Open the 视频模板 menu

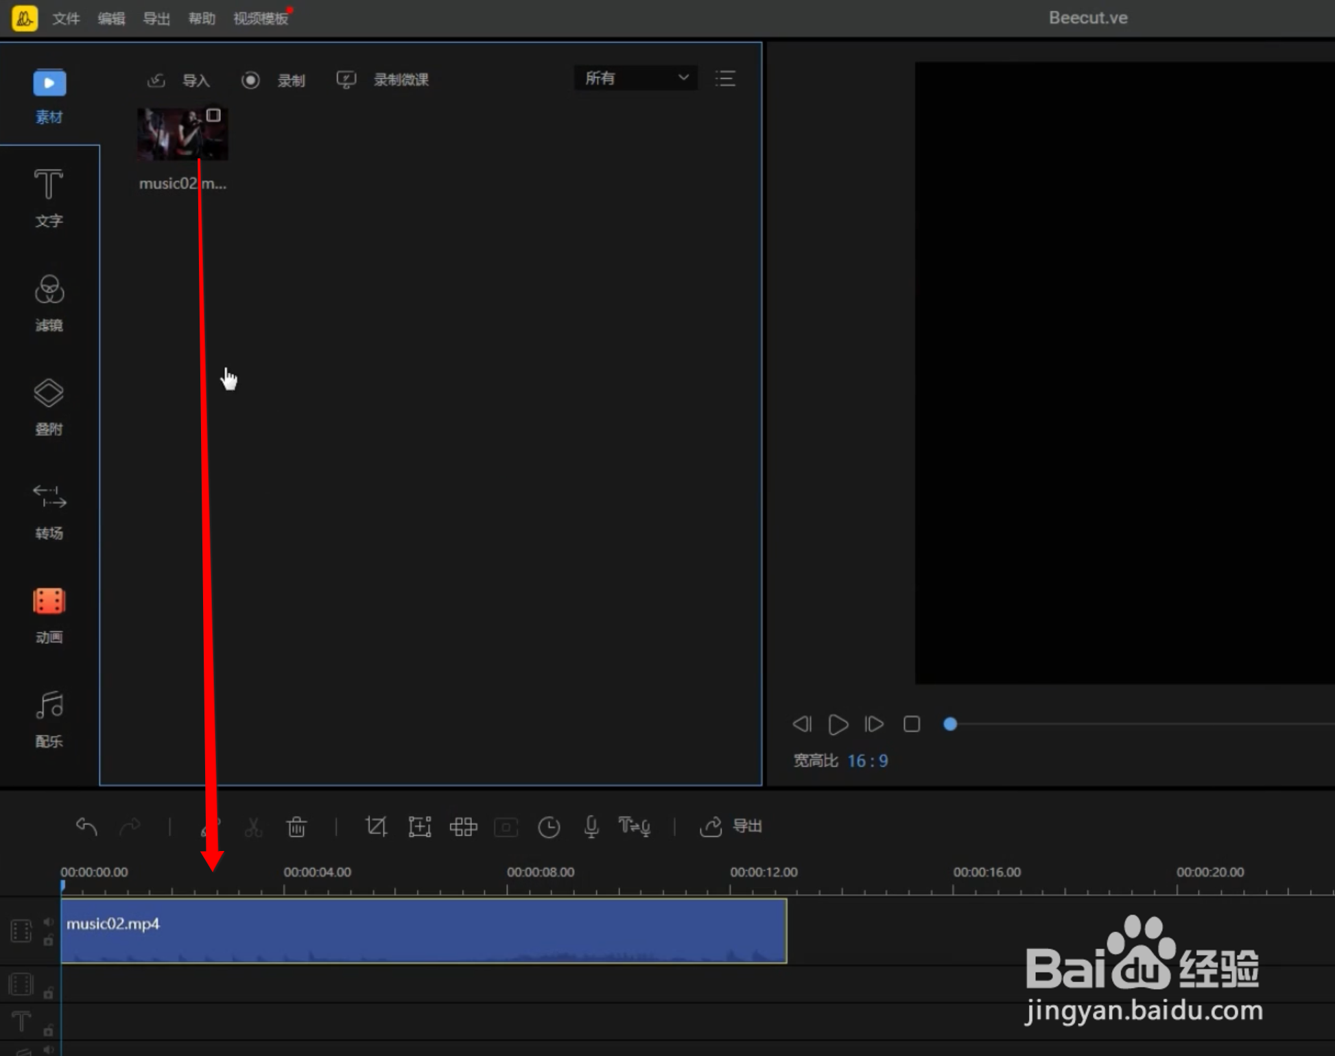pyautogui.click(x=260, y=19)
